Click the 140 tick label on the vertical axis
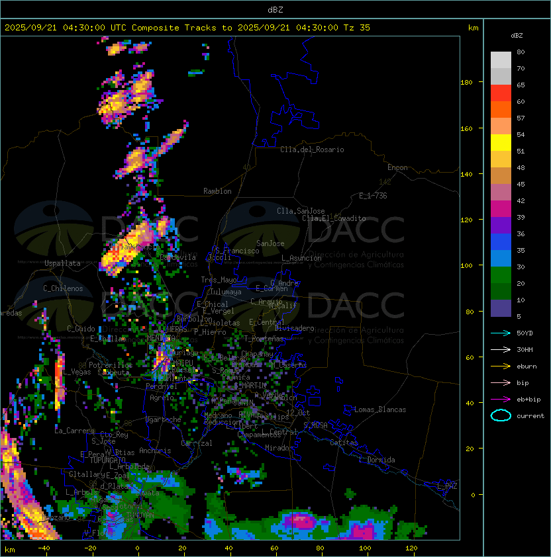 click(x=466, y=175)
